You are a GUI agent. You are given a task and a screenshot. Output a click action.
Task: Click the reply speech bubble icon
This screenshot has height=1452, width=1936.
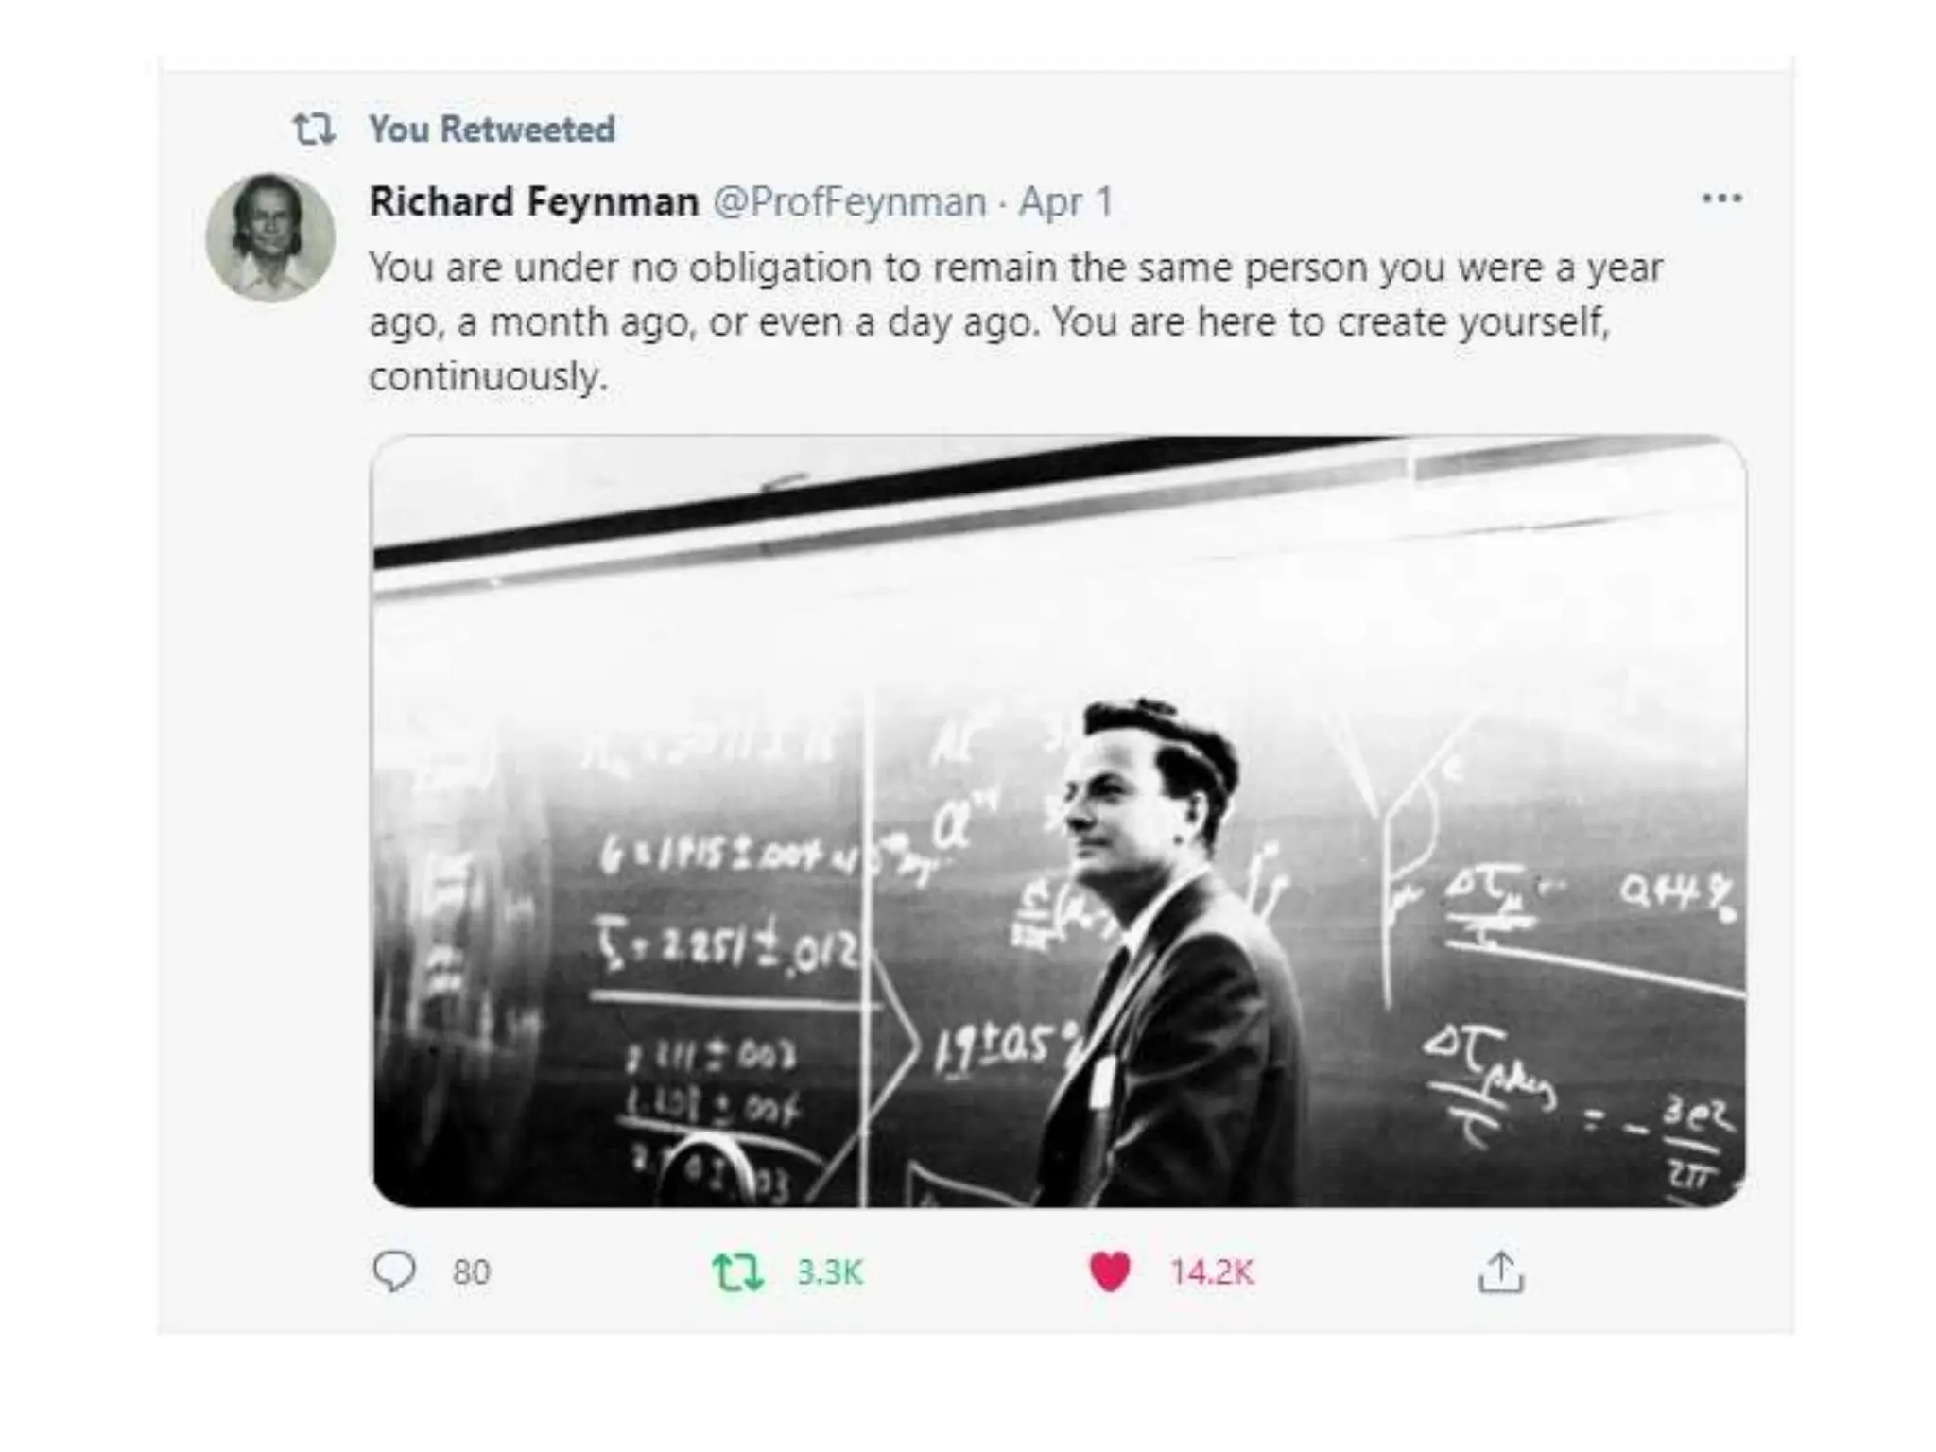pyautogui.click(x=393, y=1271)
